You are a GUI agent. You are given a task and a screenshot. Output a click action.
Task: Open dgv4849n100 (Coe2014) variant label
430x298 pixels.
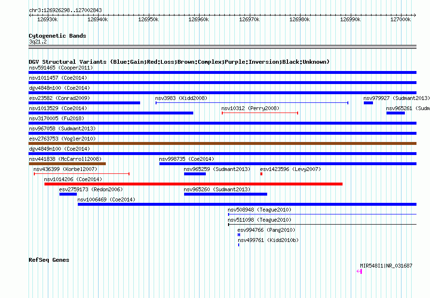pyautogui.click(x=59, y=149)
